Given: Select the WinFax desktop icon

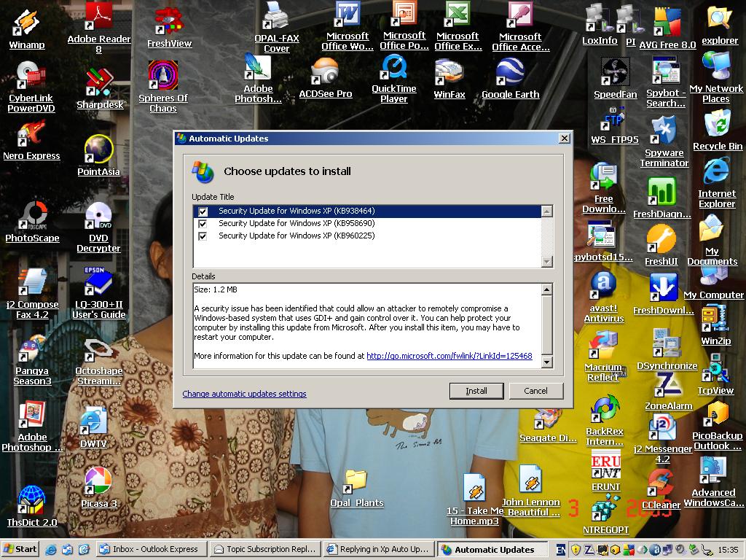Looking at the screenshot, I should coord(449,79).
